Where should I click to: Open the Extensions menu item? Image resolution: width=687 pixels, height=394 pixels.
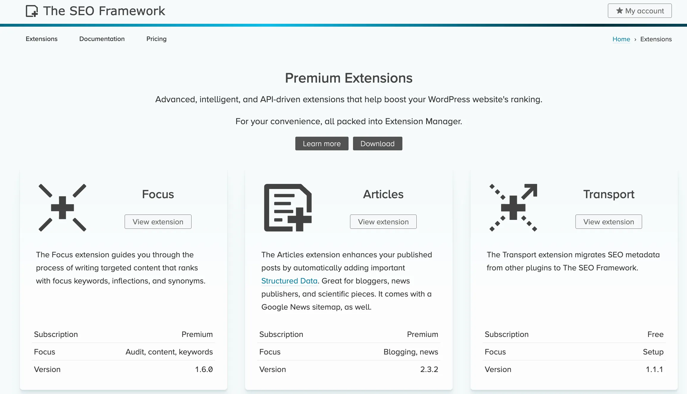click(41, 39)
